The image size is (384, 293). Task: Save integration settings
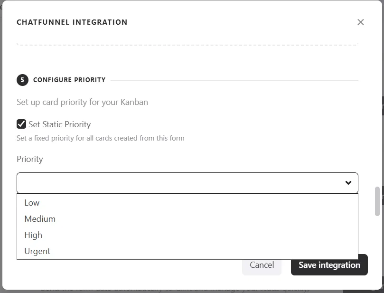329,265
